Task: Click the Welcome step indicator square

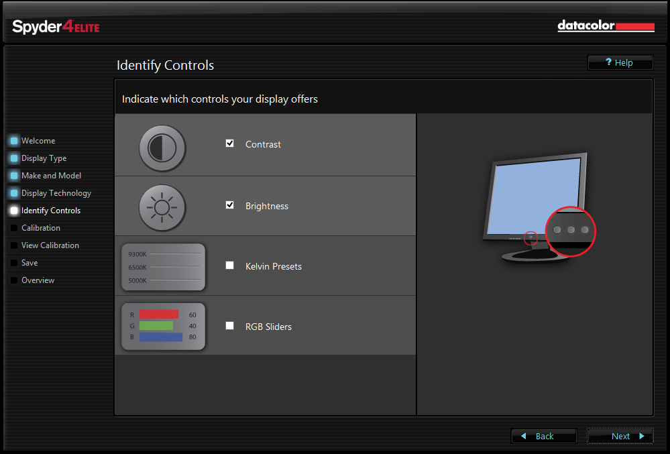Action: click(x=14, y=140)
